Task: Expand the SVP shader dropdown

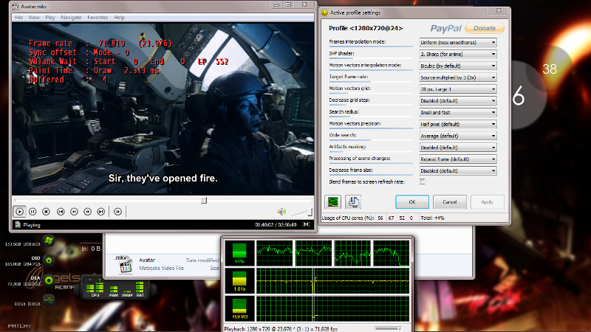Action: pos(458,54)
